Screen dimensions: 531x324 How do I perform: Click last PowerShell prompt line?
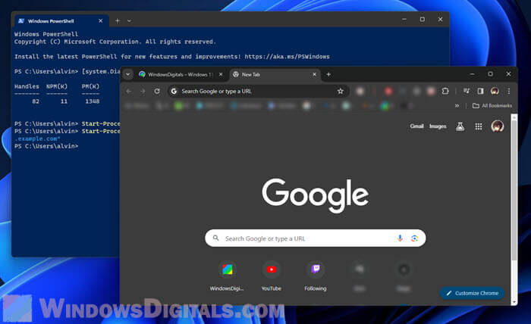point(46,146)
